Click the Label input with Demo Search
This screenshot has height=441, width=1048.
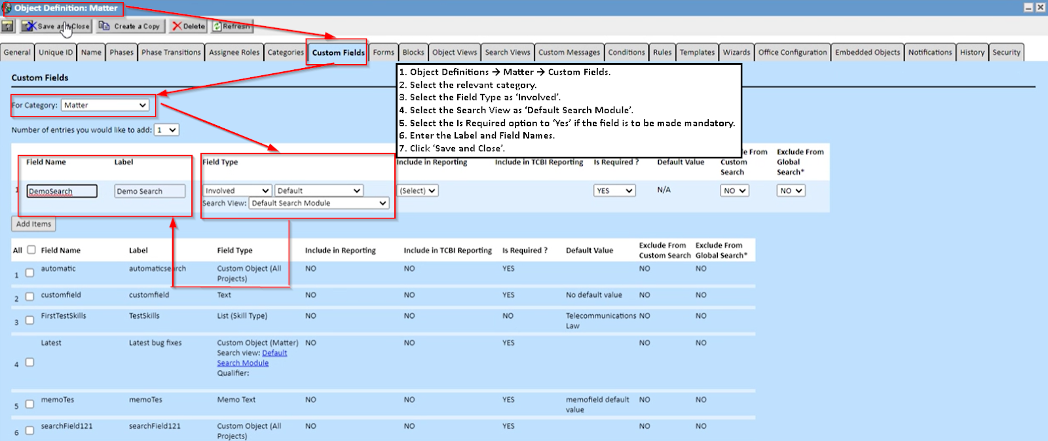tap(150, 191)
